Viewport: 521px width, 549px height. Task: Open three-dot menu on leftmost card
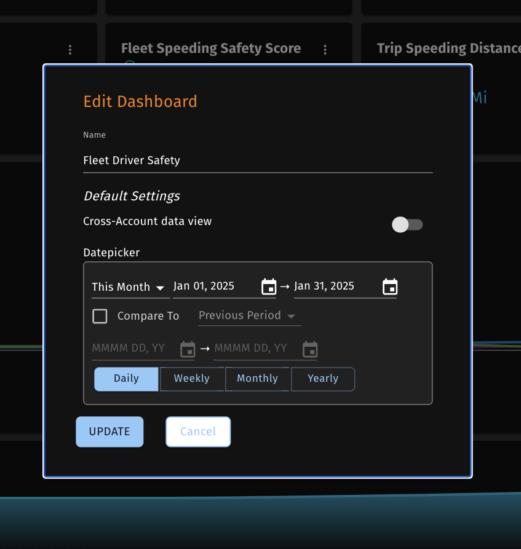(70, 50)
